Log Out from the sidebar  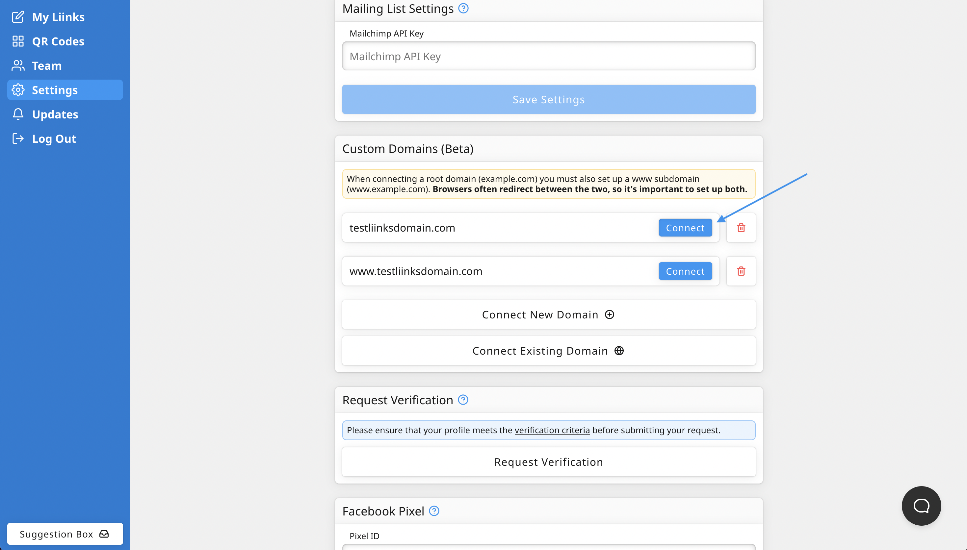[54, 138]
